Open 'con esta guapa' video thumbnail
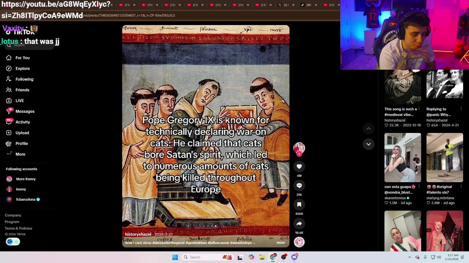 [x=403, y=157]
